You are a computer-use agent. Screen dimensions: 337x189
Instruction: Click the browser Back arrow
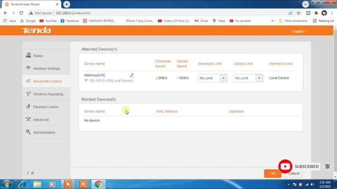click(x=5, y=13)
